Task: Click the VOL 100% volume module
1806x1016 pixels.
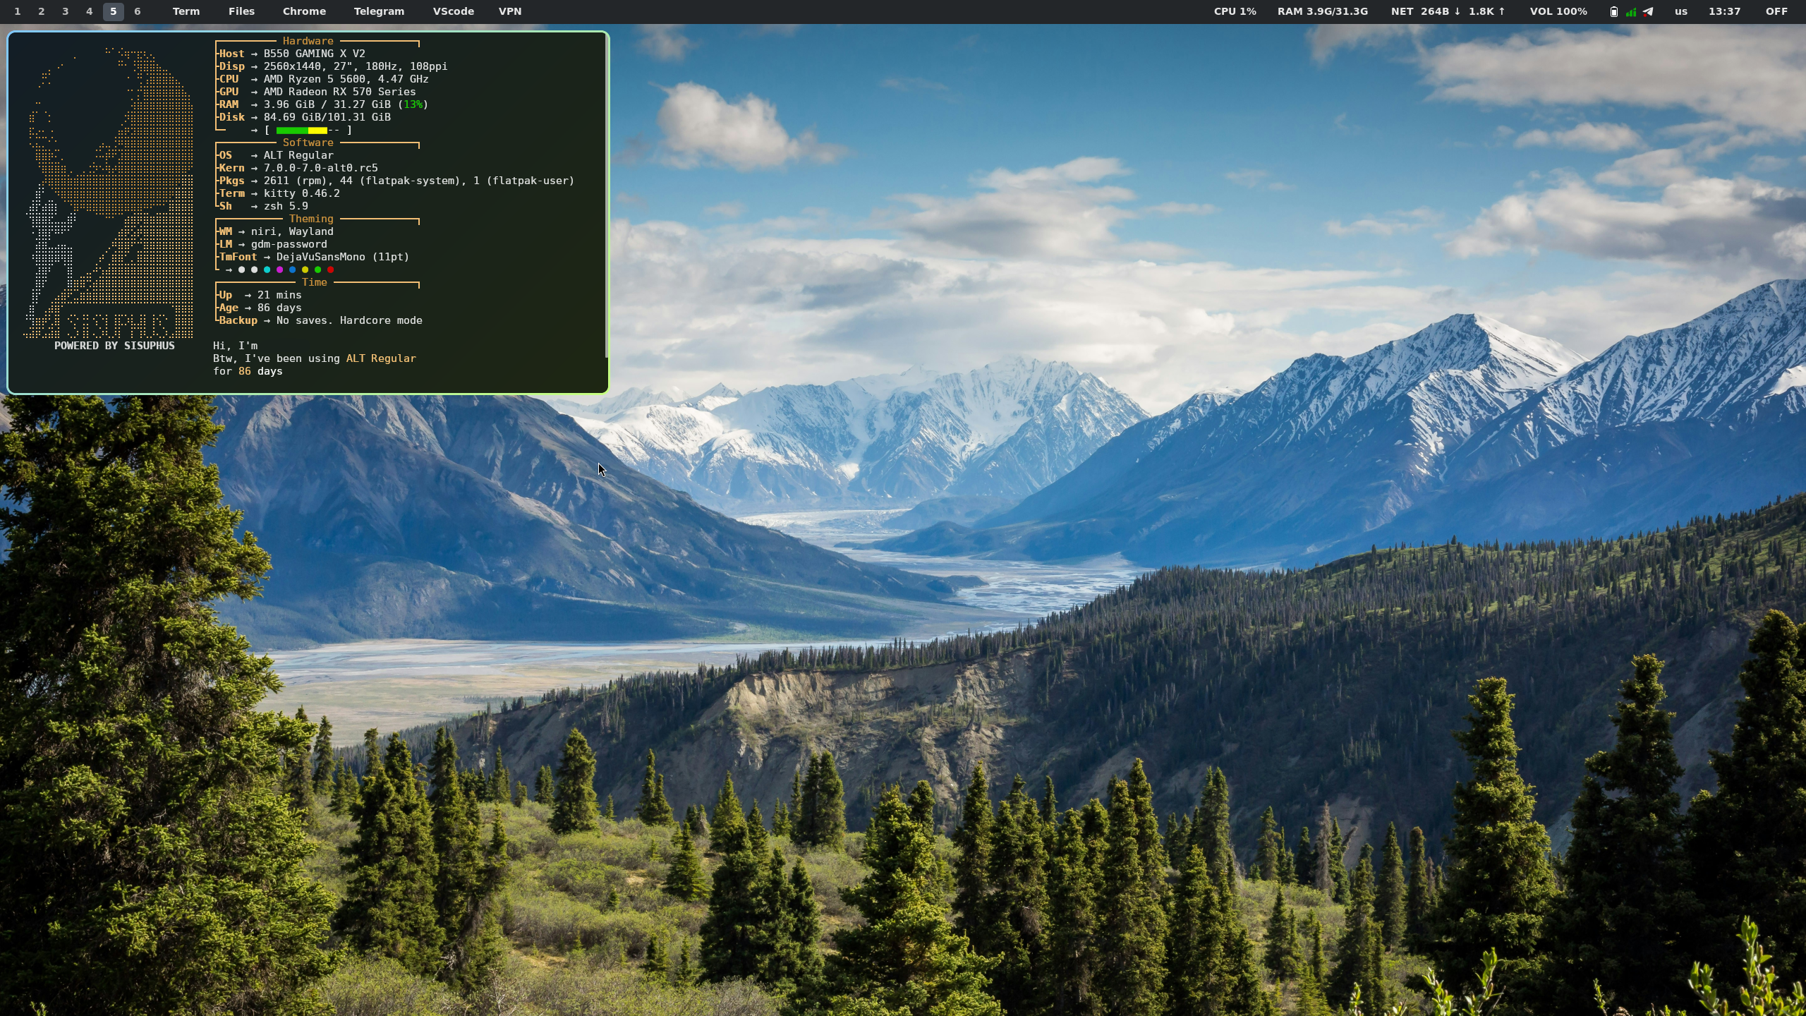Action: pos(1558,11)
